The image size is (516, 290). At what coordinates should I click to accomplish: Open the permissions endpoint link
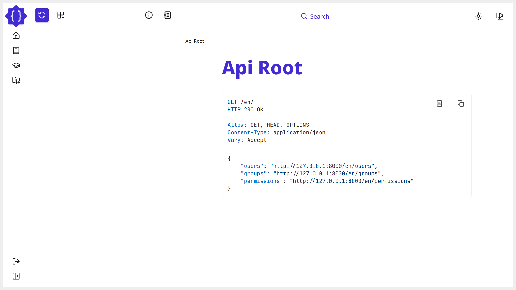[351, 181]
